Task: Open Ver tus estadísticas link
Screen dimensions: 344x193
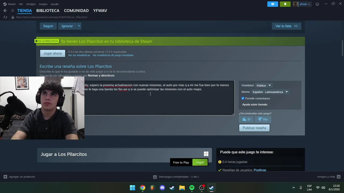Action: pos(79,55)
